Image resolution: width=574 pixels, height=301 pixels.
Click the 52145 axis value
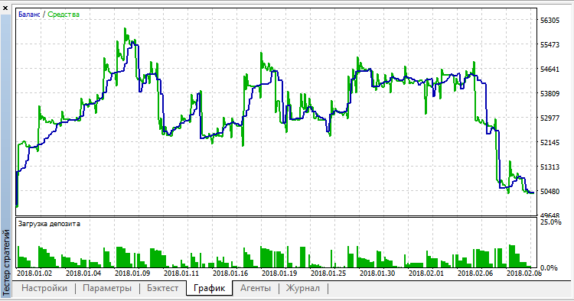click(x=550, y=142)
